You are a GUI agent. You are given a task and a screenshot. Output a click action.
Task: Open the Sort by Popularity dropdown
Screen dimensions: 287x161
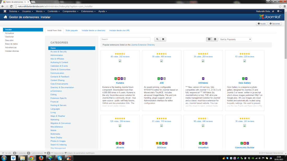[x=235, y=40]
